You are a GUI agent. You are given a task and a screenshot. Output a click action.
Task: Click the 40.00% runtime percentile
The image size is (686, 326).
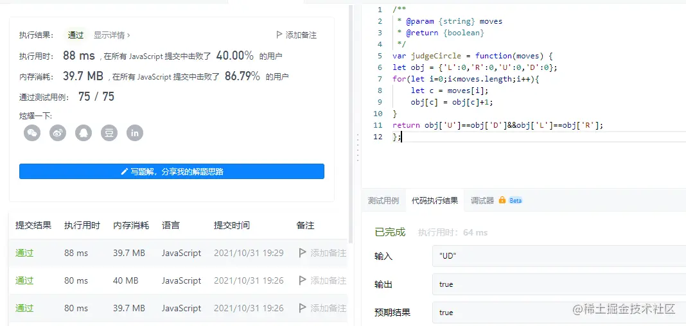235,55
